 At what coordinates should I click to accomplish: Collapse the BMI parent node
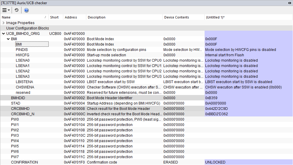8,39
